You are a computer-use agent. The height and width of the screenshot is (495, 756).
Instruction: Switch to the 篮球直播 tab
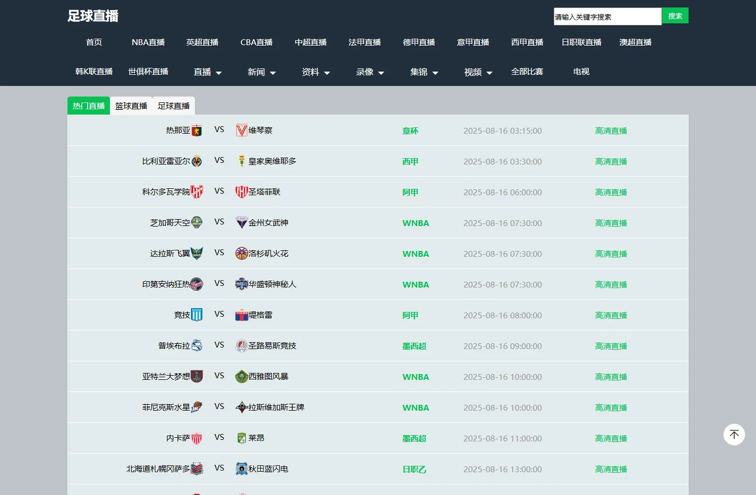tap(131, 106)
